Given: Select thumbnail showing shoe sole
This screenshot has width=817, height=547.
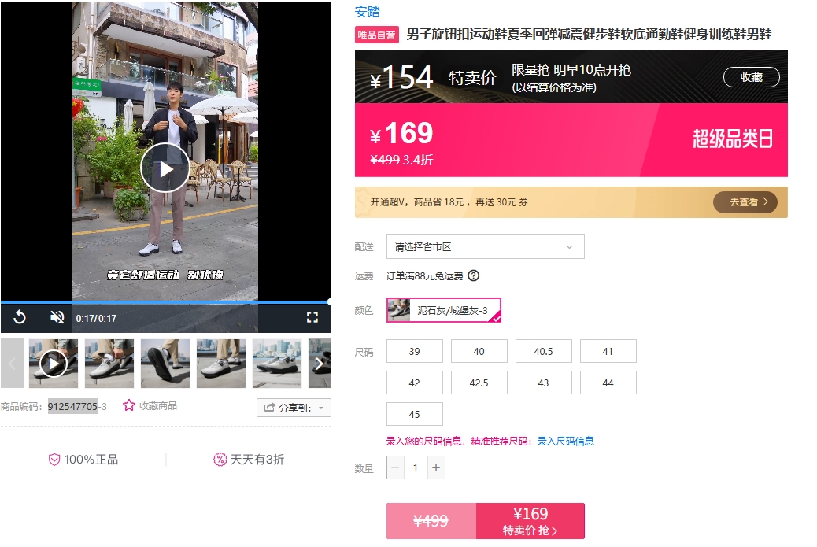Looking at the screenshot, I should (165, 363).
